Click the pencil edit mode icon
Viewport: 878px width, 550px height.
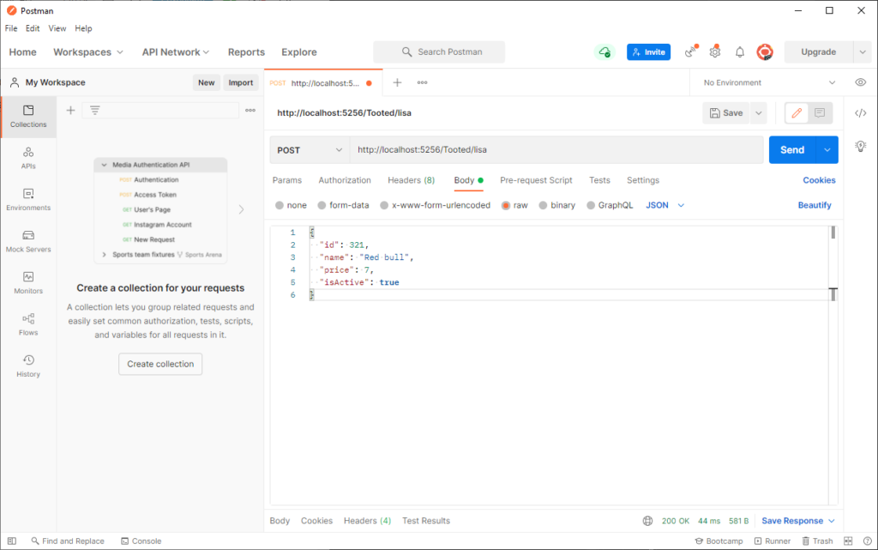(x=797, y=113)
